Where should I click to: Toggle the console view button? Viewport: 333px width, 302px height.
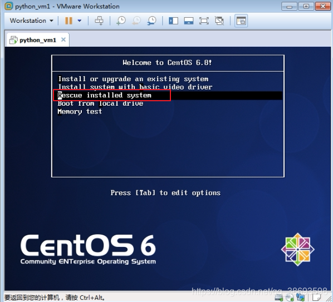point(241,21)
